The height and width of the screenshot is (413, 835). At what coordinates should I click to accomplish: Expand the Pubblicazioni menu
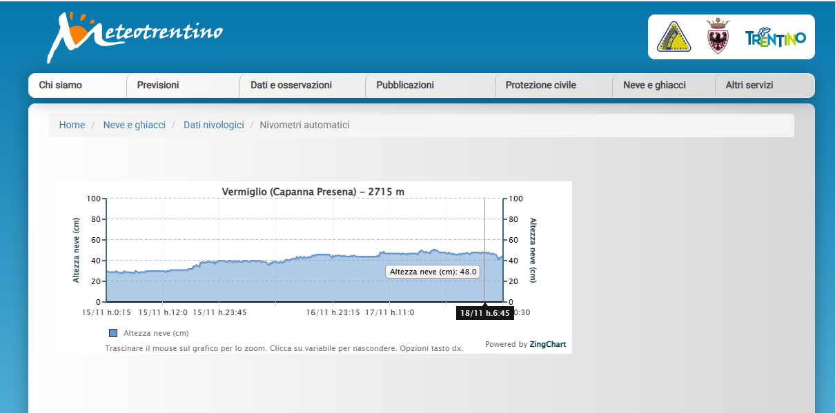tap(405, 85)
